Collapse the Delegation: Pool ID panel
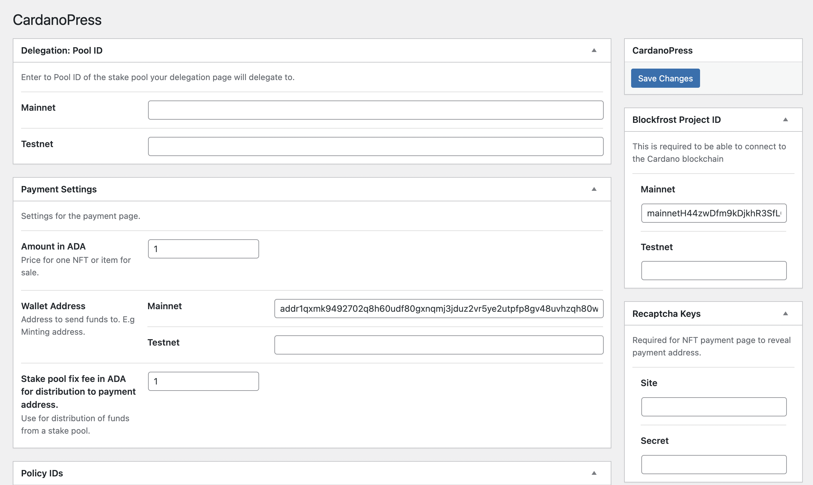The image size is (813, 485). [594, 50]
